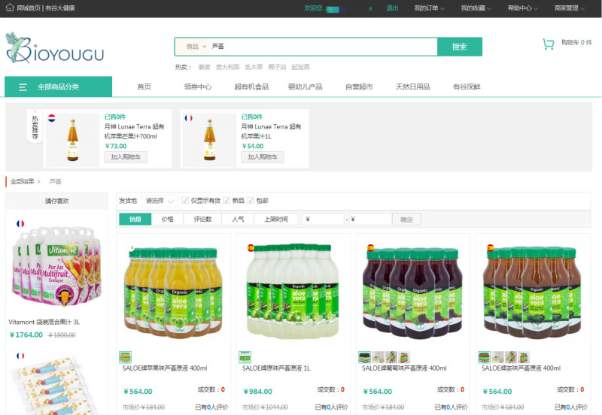Click flag on Lunae Terra 1L card
This screenshot has width=602, height=415.
click(x=189, y=118)
